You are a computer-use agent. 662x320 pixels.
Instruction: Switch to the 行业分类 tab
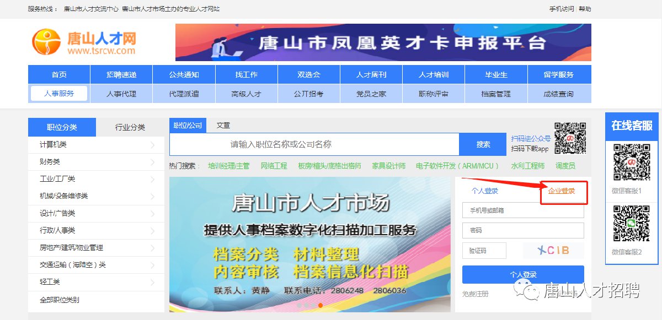(x=130, y=127)
